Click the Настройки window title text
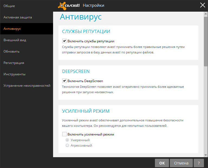The height and width of the screenshot is (168, 208). [x=93, y=5]
